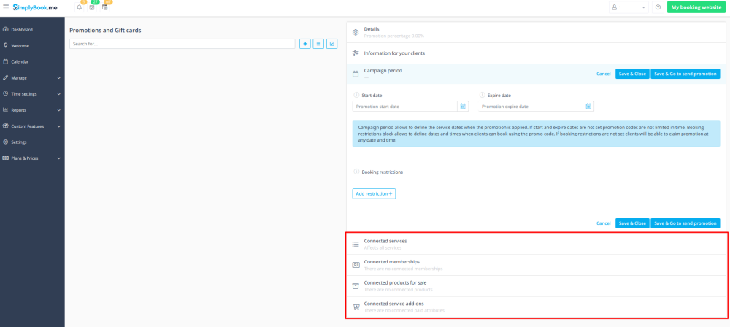Click the Add restriction button
Image resolution: width=730 pixels, height=327 pixels.
click(374, 193)
